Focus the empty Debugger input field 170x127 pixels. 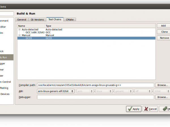point(95,97)
